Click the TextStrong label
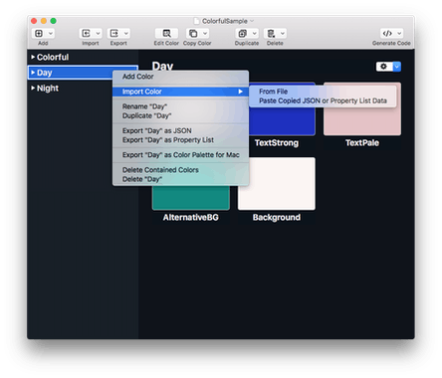 pos(277,143)
